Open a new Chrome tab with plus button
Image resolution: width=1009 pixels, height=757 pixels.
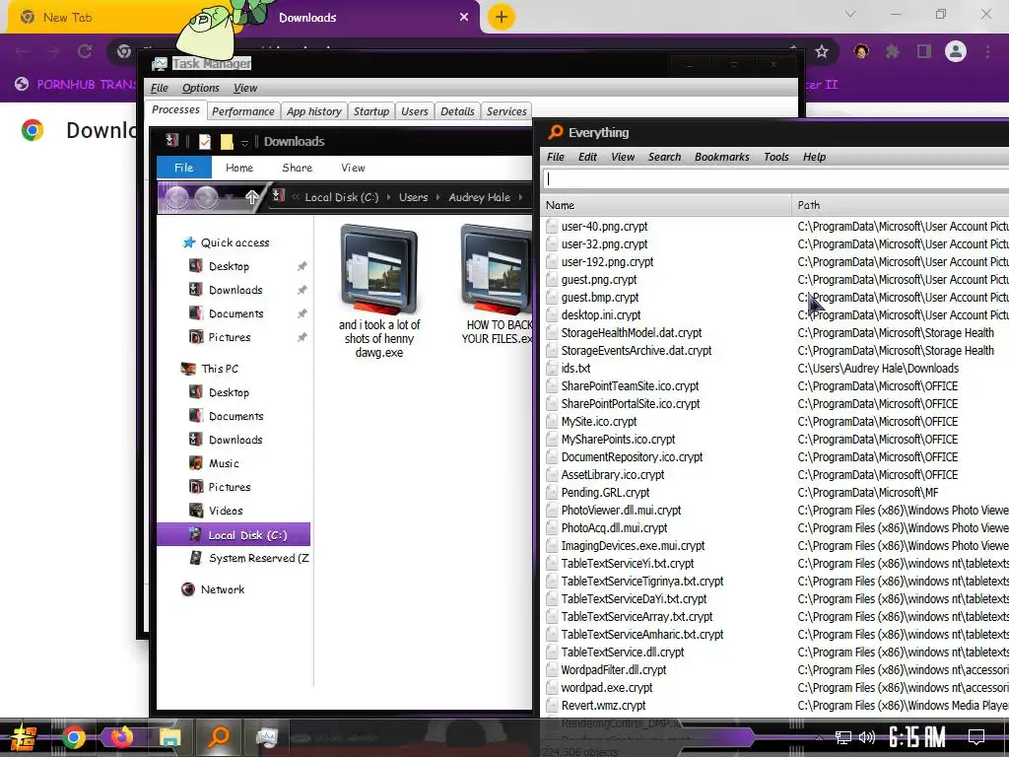[x=502, y=17]
